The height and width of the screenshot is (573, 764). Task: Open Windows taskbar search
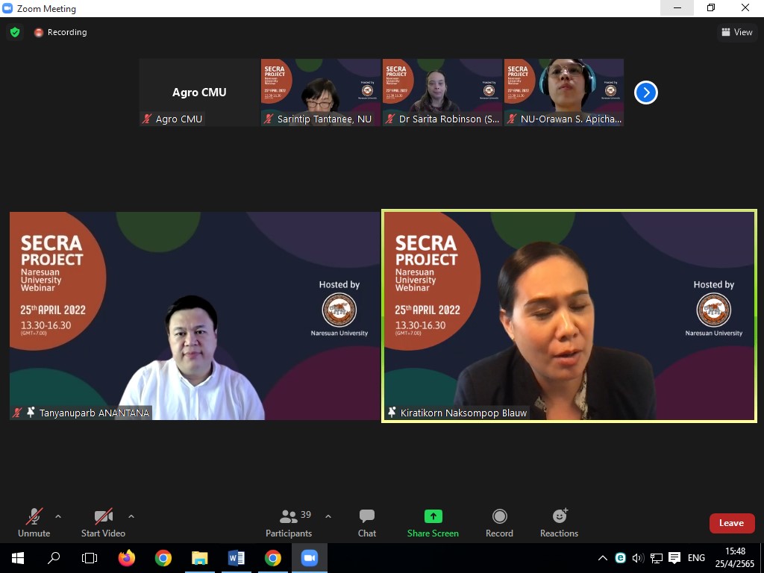pyautogui.click(x=54, y=558)
